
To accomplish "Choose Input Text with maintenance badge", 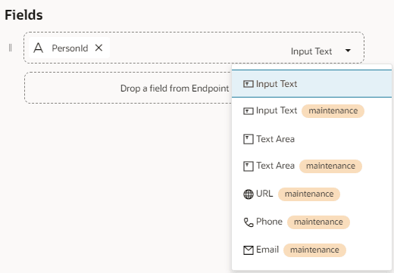I will click(x=311, y=110).
